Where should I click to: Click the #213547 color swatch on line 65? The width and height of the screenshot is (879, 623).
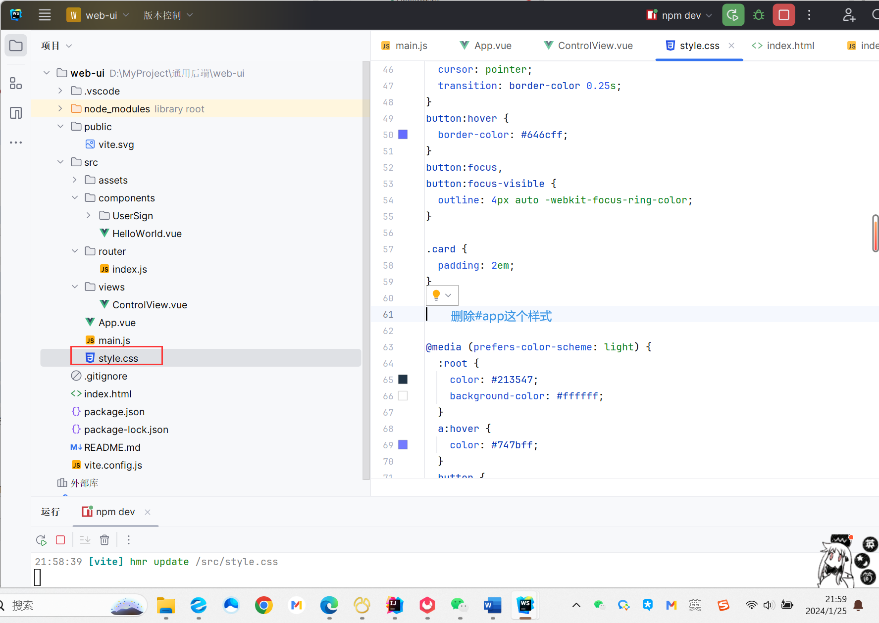pos(403,379)
